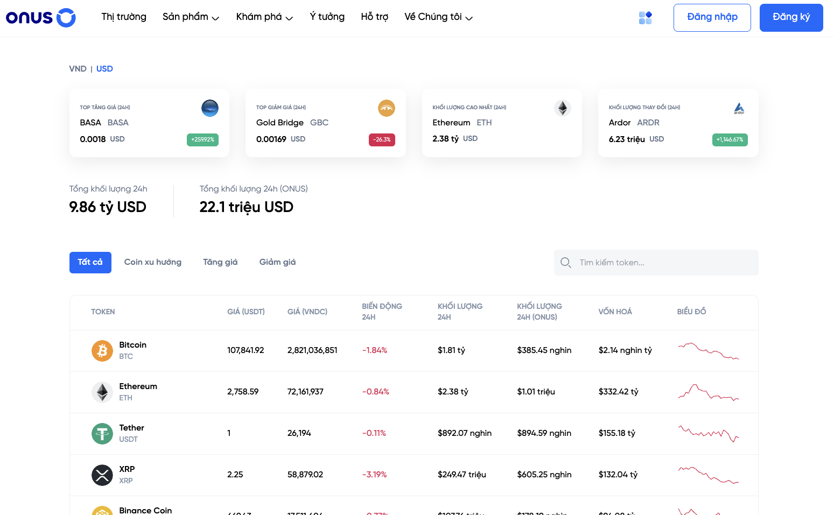Select the Tất cả tab
The image size is (834, 515).
tap(90, 263)
